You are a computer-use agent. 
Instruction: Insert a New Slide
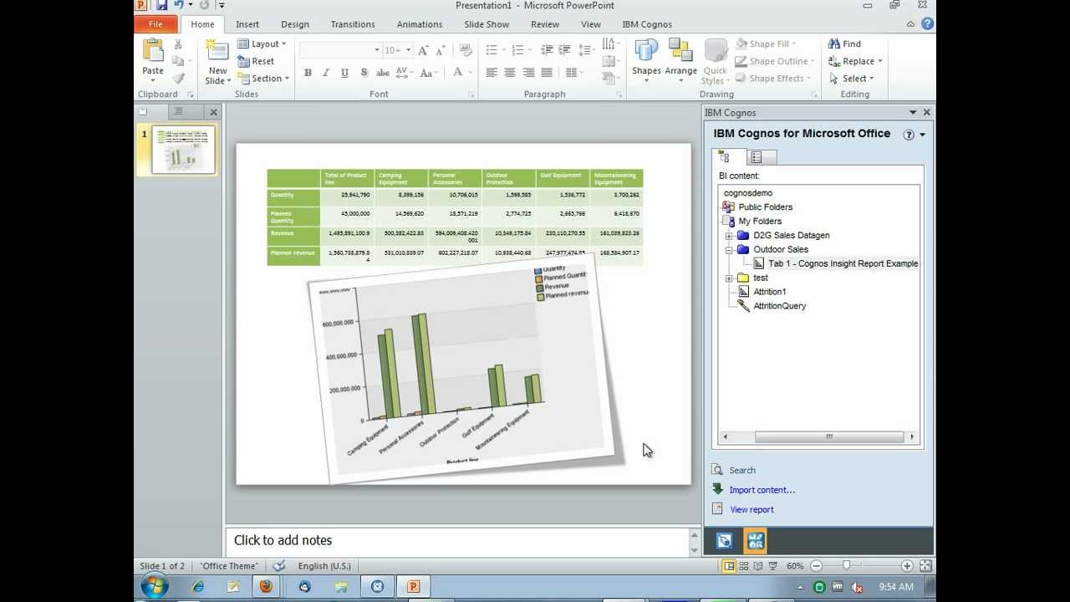point(217,62)
